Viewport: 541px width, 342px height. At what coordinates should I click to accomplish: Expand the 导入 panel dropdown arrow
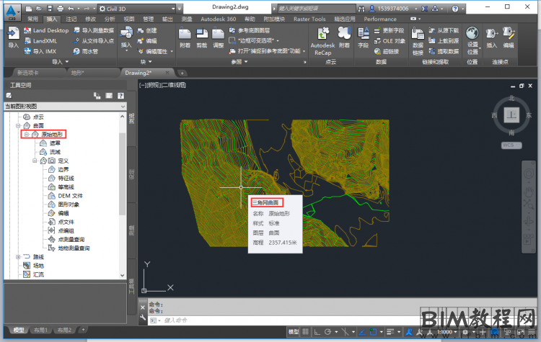point(67,62)
